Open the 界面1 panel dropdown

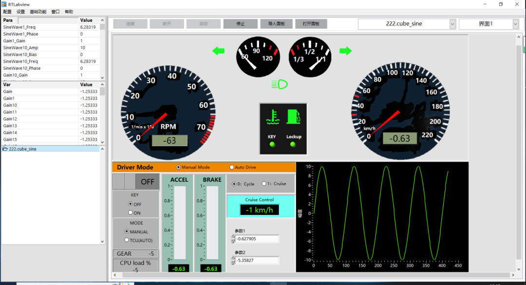[x=515, y=24]
